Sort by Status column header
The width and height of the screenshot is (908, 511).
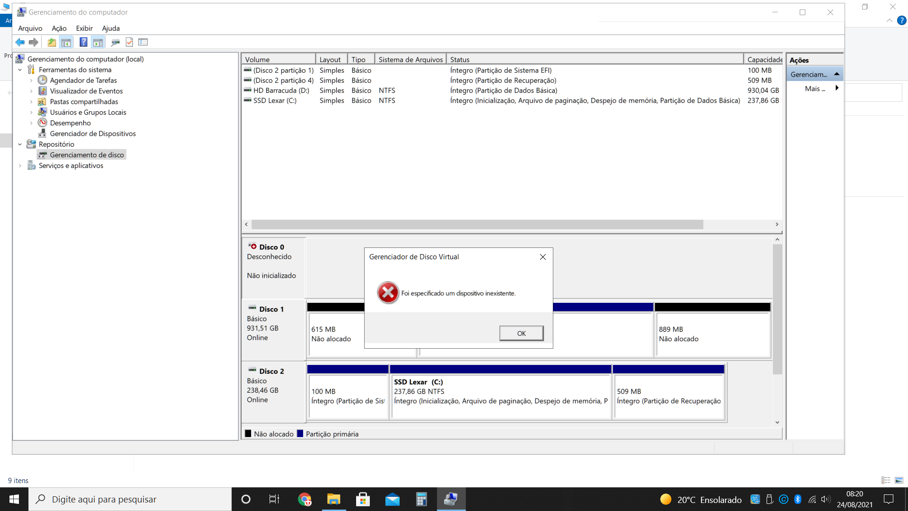point(595,60)
